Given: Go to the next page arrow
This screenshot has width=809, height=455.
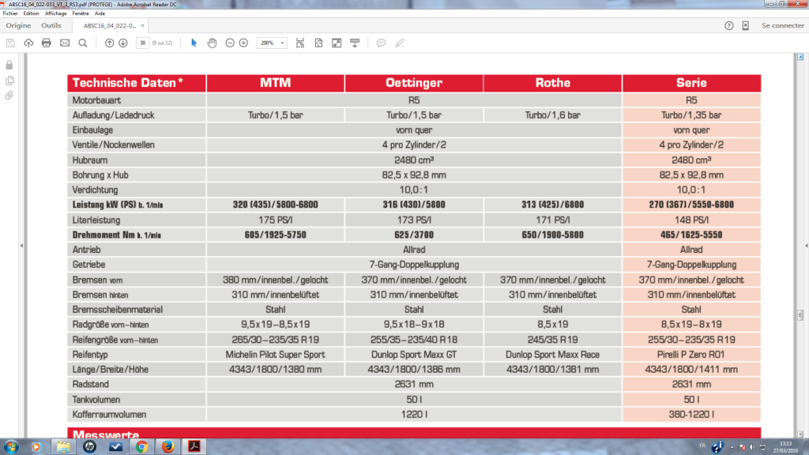Looking at the screenshot, I should pyautogui.click(x=123, y=43).
